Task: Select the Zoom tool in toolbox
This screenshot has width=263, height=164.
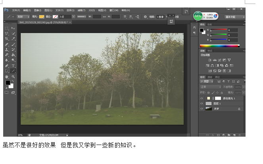Action: tap(13, 77)
